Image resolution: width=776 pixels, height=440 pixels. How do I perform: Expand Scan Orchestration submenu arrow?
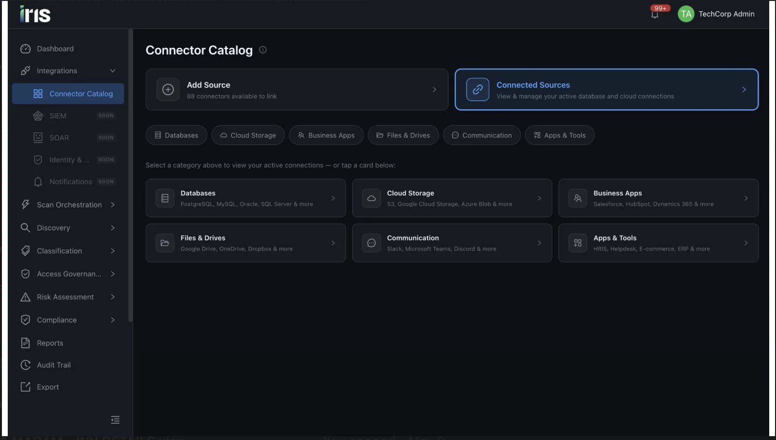click(x=113, y=205)
